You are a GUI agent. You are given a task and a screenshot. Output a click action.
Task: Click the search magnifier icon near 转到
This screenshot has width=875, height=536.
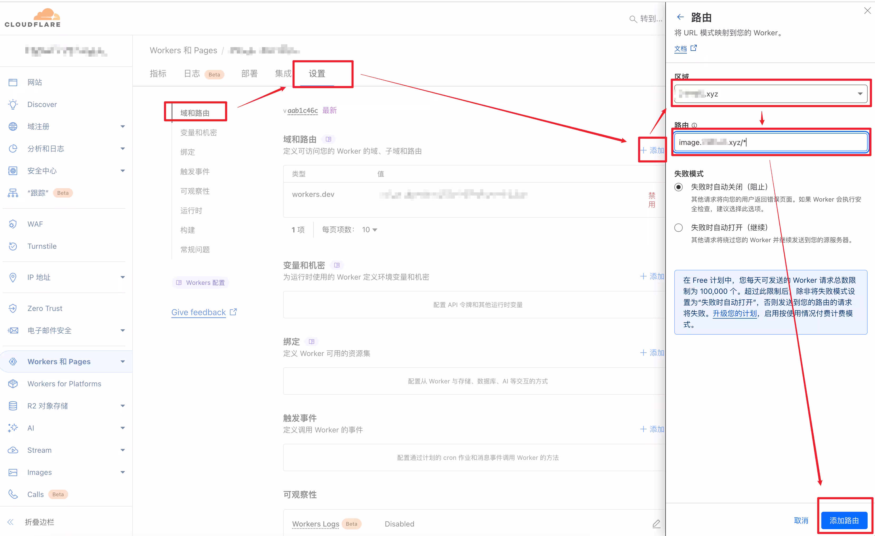coord(633,19)
